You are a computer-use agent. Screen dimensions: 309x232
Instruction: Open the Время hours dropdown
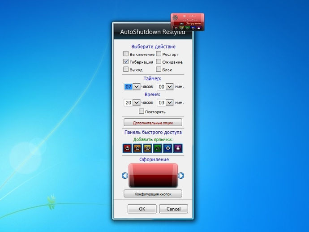tap(137, 103)
